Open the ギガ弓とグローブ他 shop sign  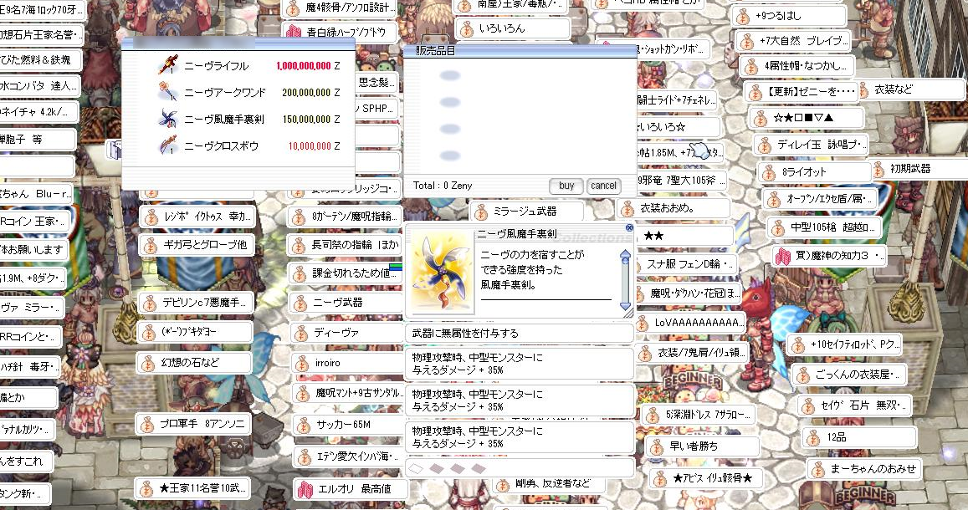tap(196, 244)
